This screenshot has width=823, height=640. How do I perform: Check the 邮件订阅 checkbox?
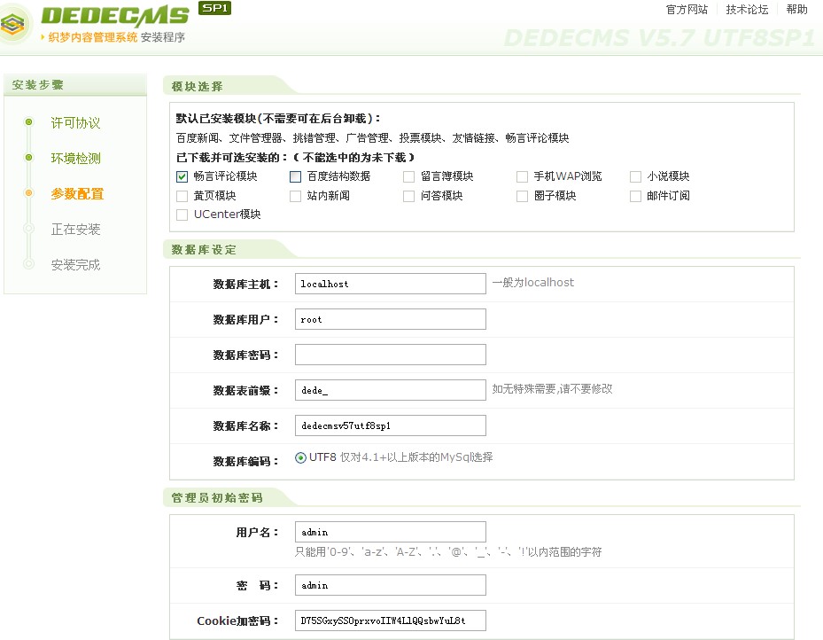635,196
